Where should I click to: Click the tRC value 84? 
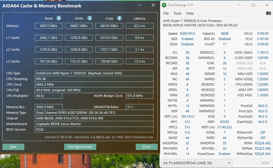coord(187,79)
